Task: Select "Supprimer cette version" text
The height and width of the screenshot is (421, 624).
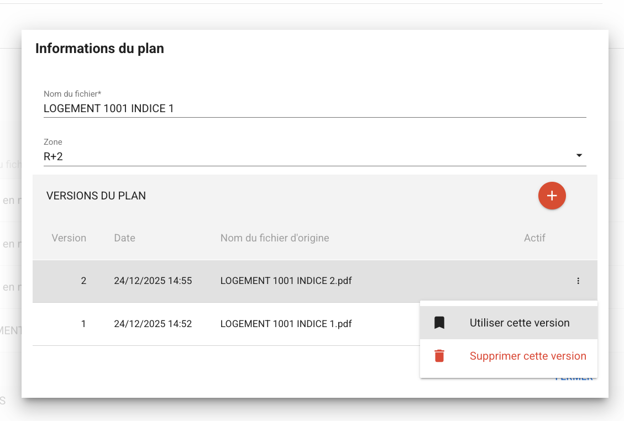Action: [x=527, y=356]
